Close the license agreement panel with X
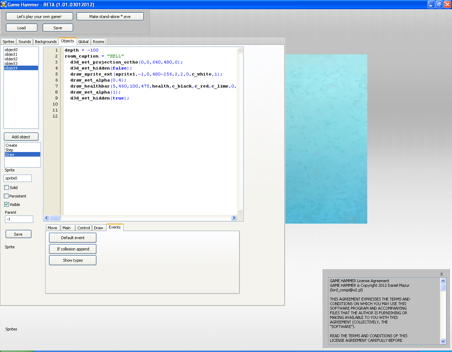Image resolution: width=452 pixels, height=352 pixels. point(441,274)
